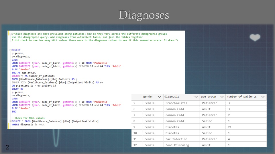This screenshot has width=275, height=154.
Task: Click the 'WHERE diagnosis is NULL' line
Action: point(28,125)
